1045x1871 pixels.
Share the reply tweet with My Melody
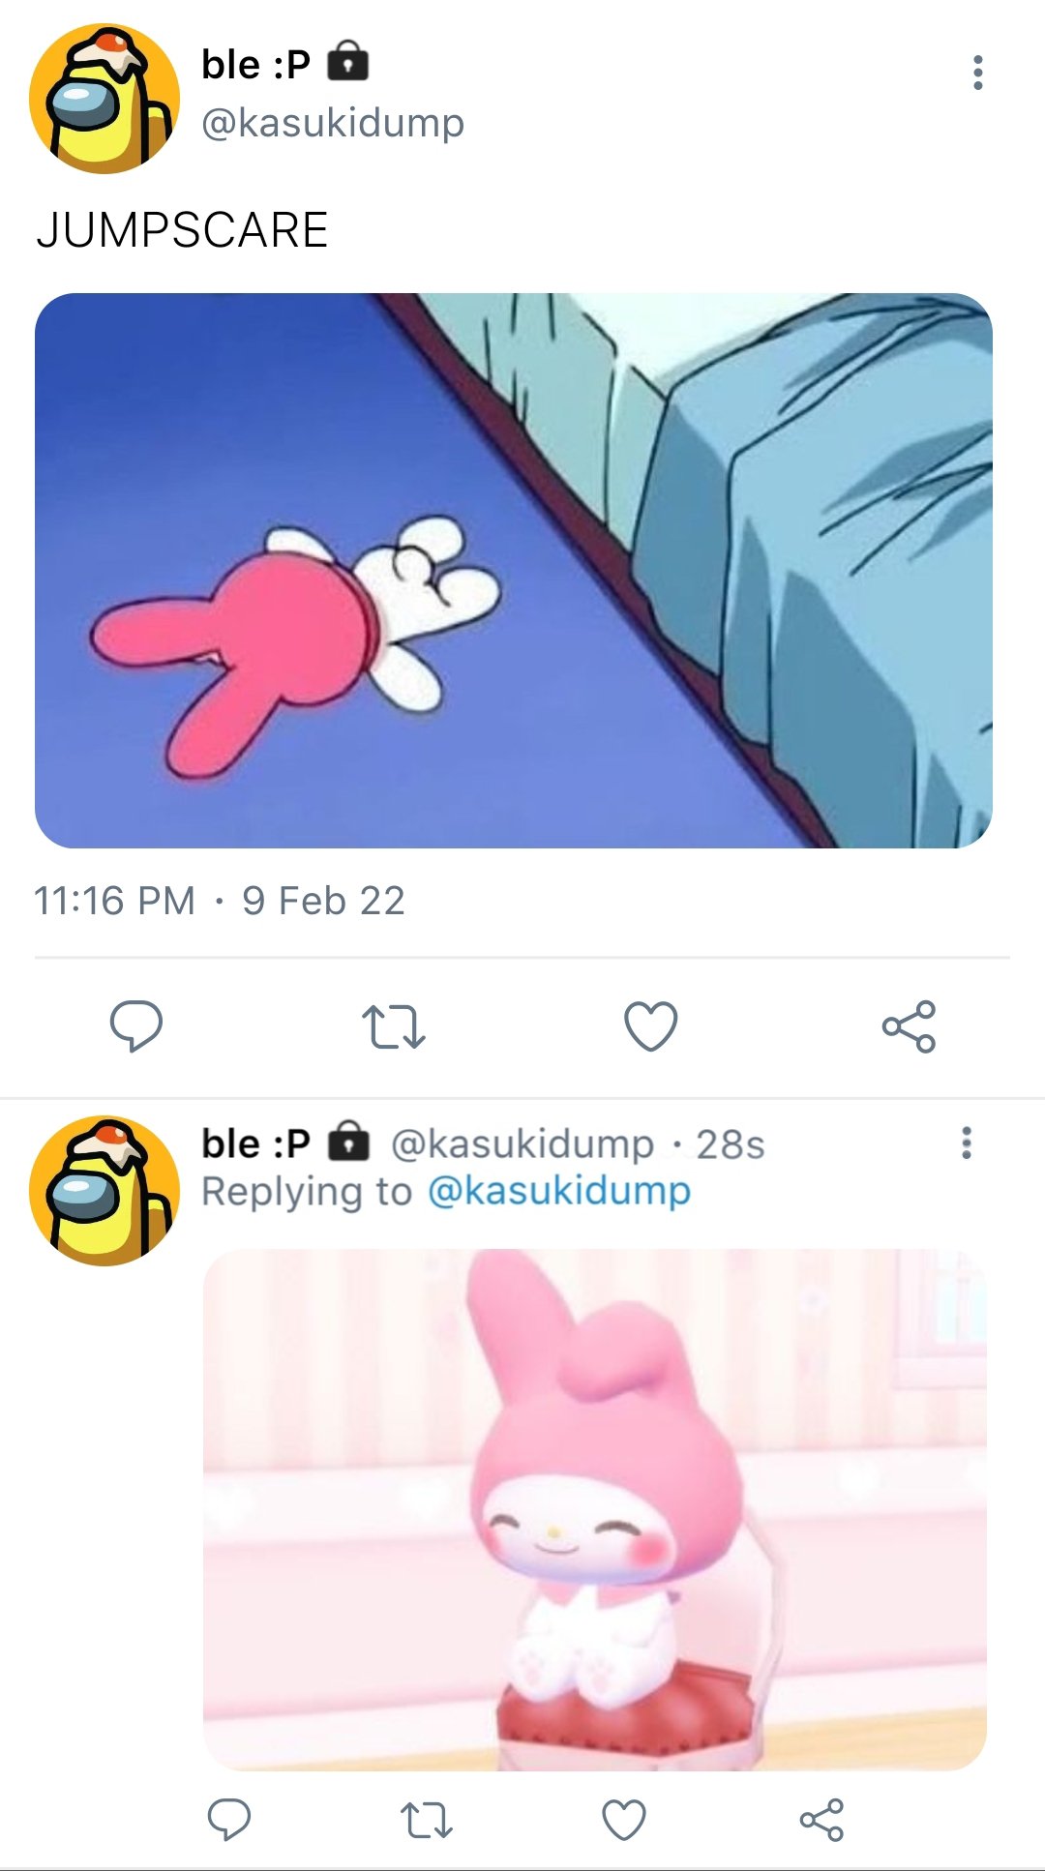tap(821, 1820)
